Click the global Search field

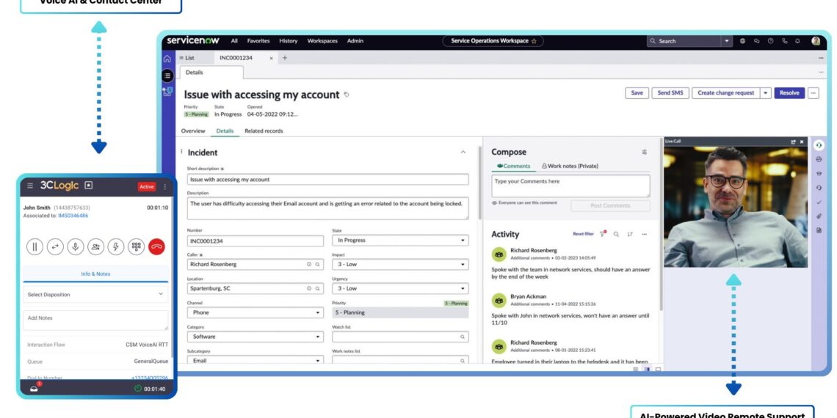click(684, 41)
